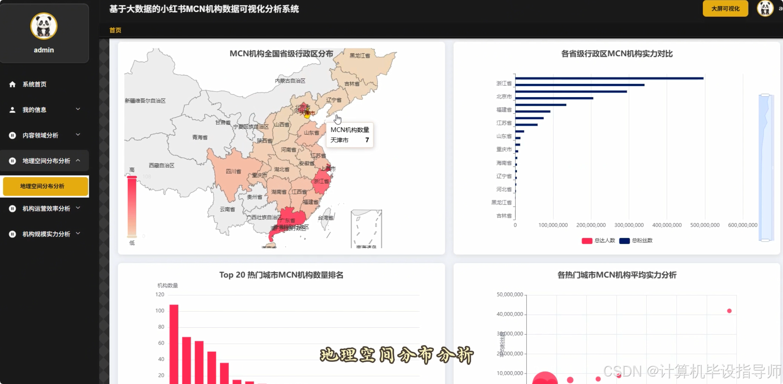Open 内容领域分析 menu
The height and width of the screenshot is (384, 783).
[45, 135]
